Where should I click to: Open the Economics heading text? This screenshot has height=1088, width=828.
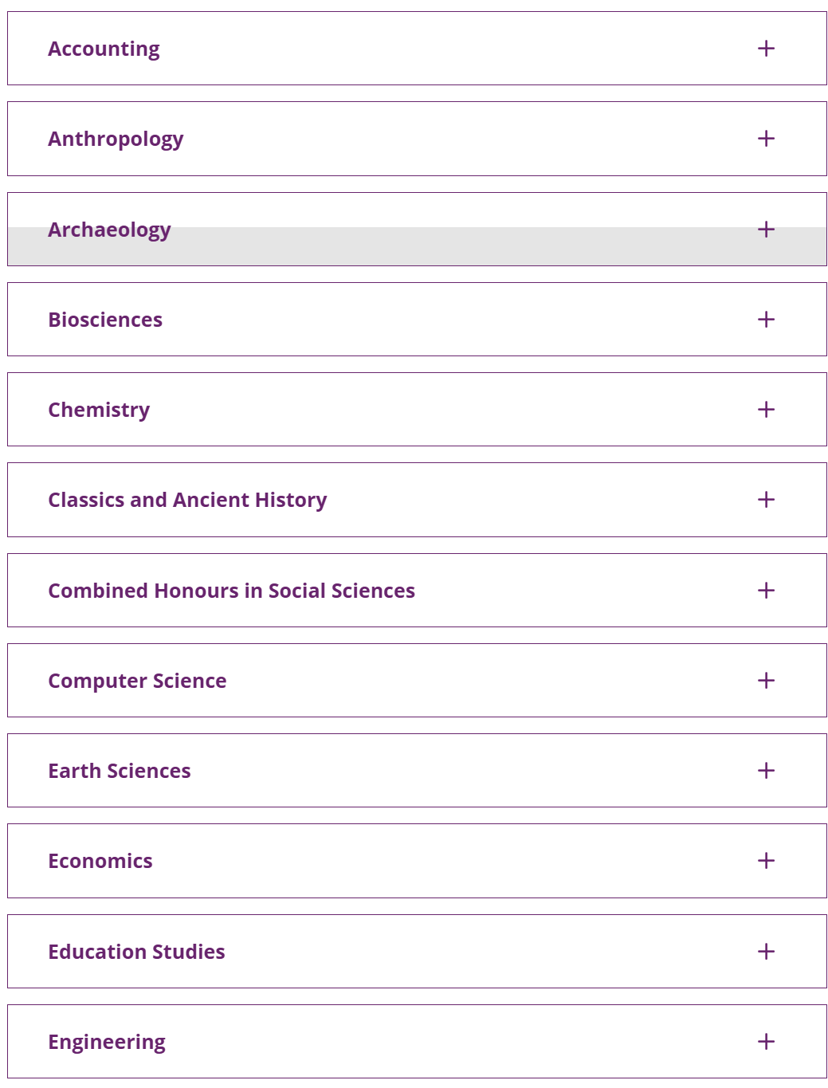(100, 861)
